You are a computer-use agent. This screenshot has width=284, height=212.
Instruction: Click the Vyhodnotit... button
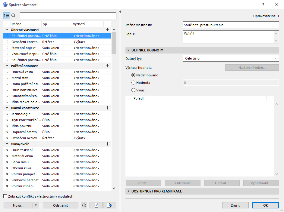(261, 183)
